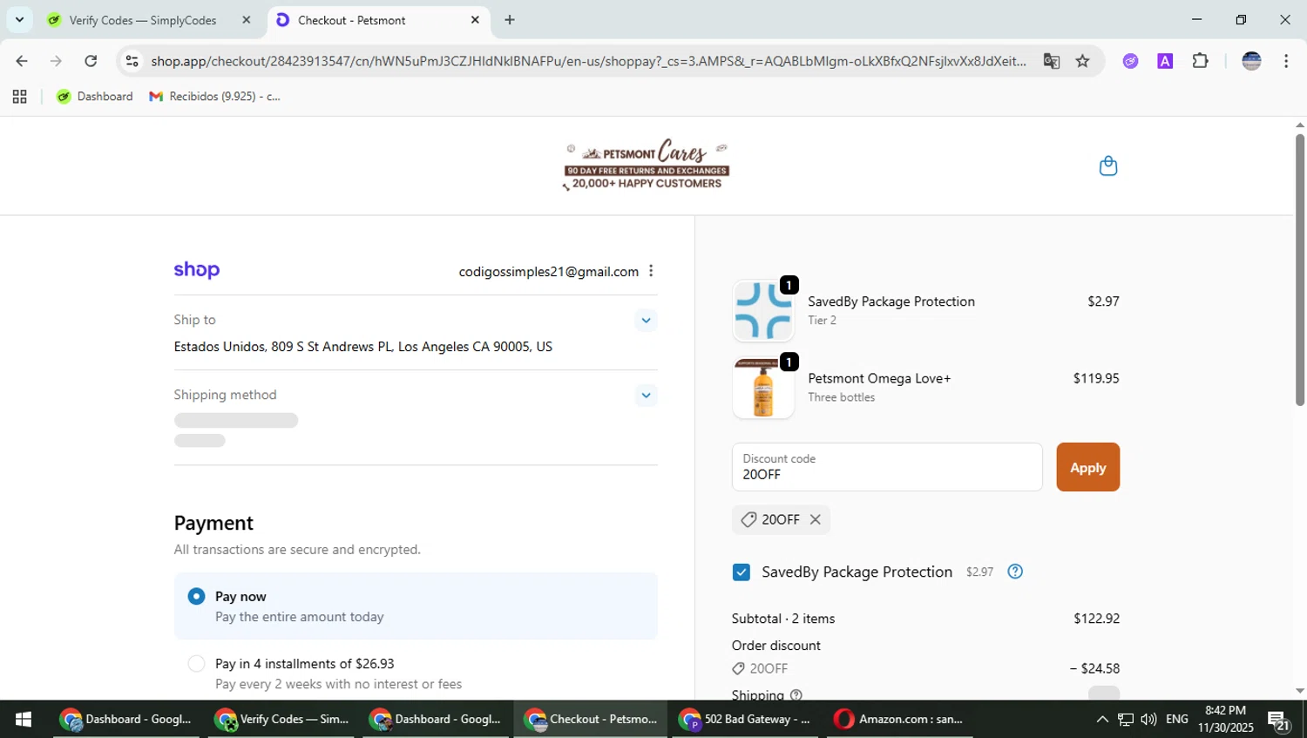Screen dimensions: 1307x738
Task: Open the notification center icon
Action: [1278, 720]
